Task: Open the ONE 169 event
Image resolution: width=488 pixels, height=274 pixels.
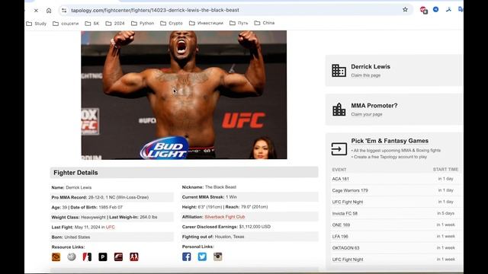Action: point(341,225)
